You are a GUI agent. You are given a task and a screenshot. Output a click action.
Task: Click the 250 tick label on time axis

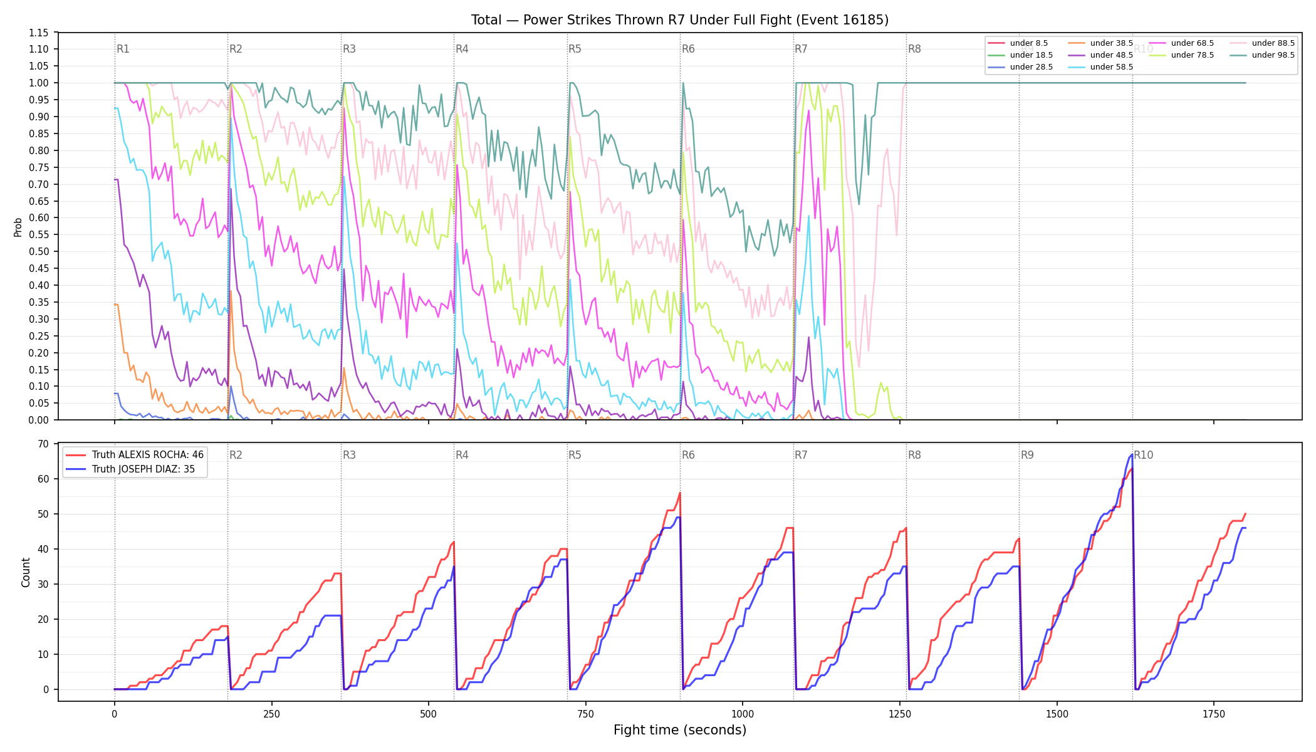(271, 714)
